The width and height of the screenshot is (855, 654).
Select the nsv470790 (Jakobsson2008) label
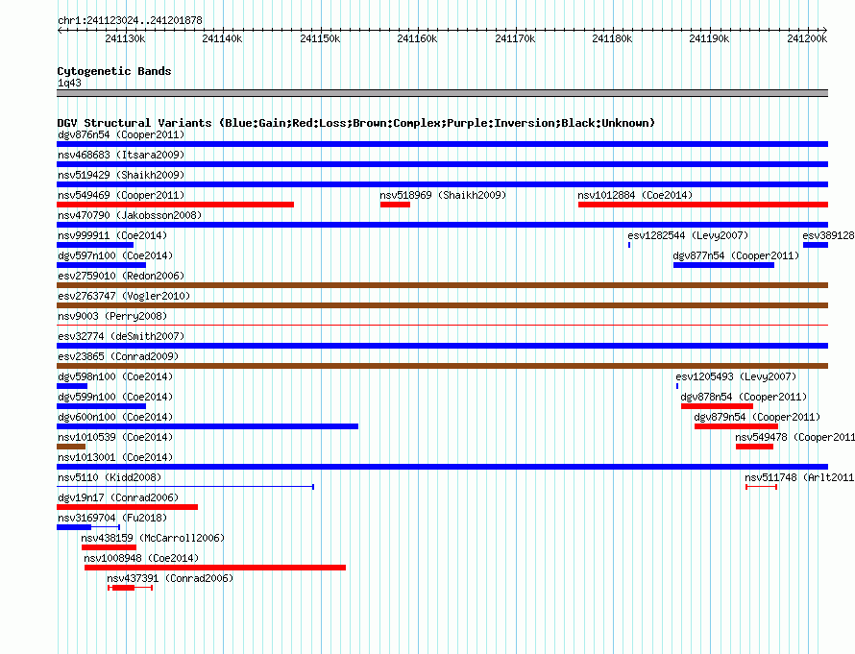point(130,215)
